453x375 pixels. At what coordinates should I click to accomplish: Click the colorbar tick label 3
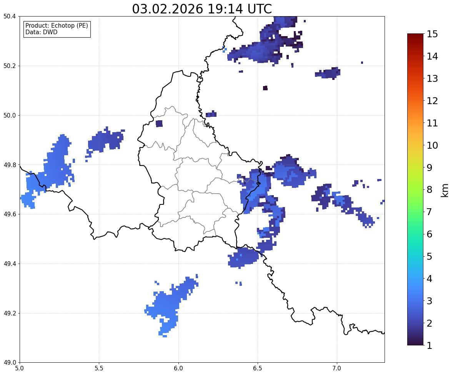pos(429,301)
